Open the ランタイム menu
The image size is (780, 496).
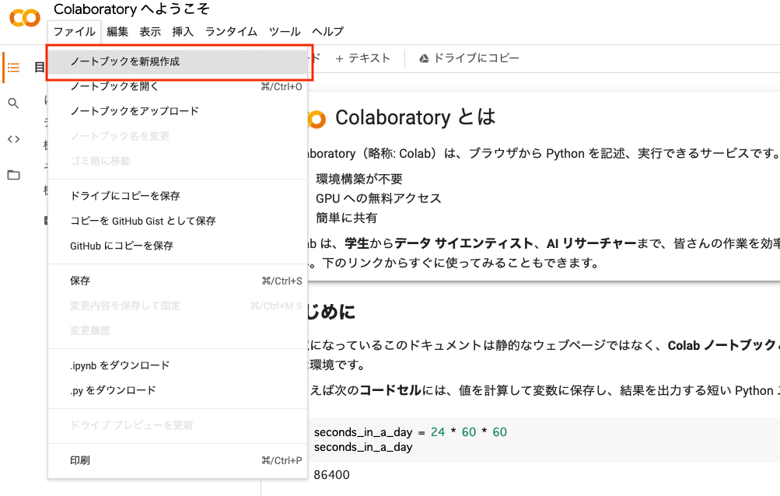(x=231, y=32)
